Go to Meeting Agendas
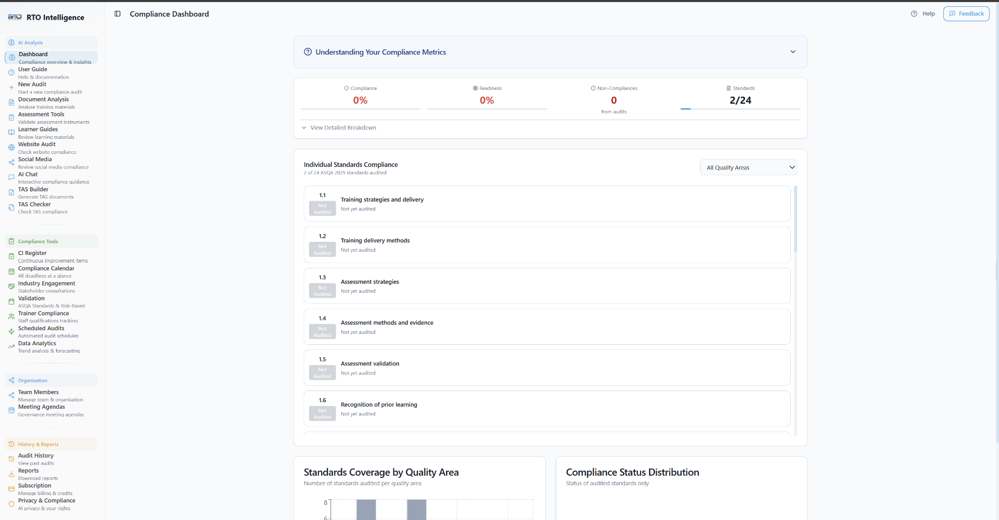The width and height of the screenshot is (999, 520). [x=51, y=411]
